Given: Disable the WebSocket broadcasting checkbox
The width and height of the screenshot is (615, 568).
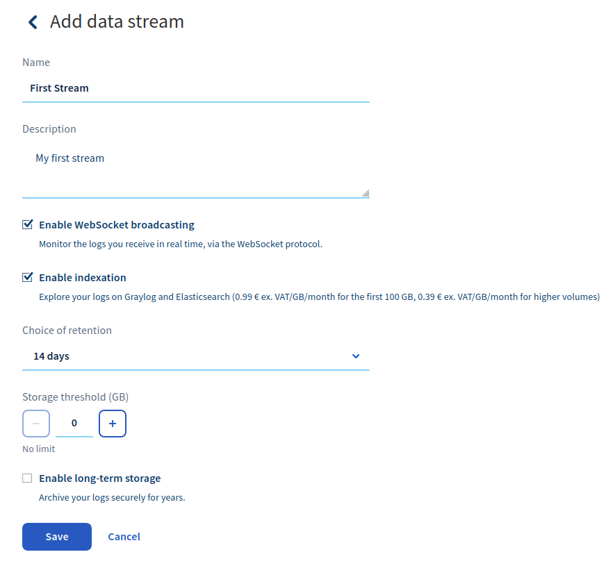Looking at the screenshot, I should (x=28, y=225).
